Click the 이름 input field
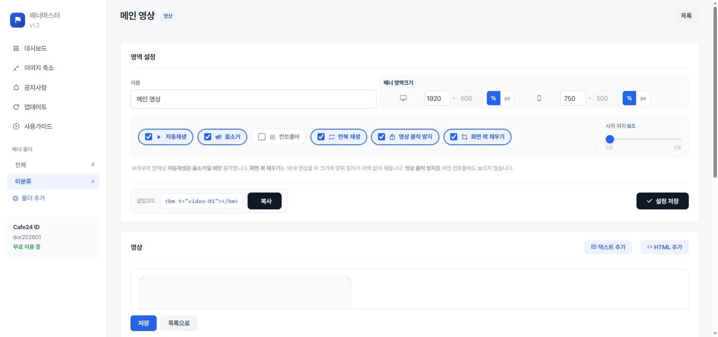The height and width of the screenshot is (337, 718). (x=253, y=99)
